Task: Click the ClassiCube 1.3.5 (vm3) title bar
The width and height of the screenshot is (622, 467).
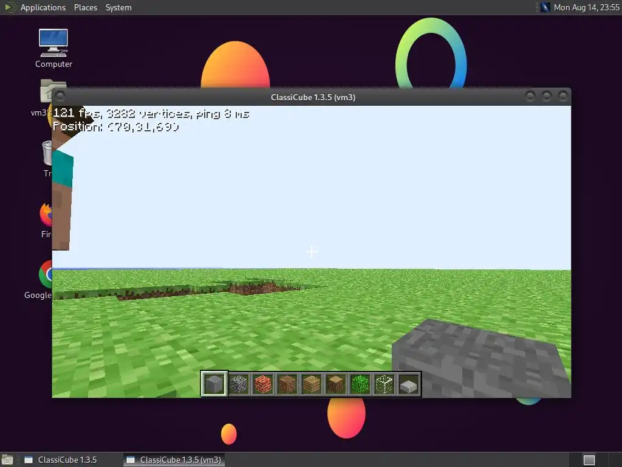Action: click(x=313, y=97)
